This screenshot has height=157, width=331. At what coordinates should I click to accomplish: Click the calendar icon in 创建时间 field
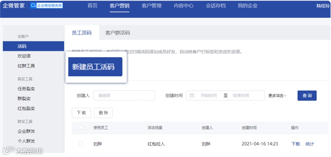192,96
